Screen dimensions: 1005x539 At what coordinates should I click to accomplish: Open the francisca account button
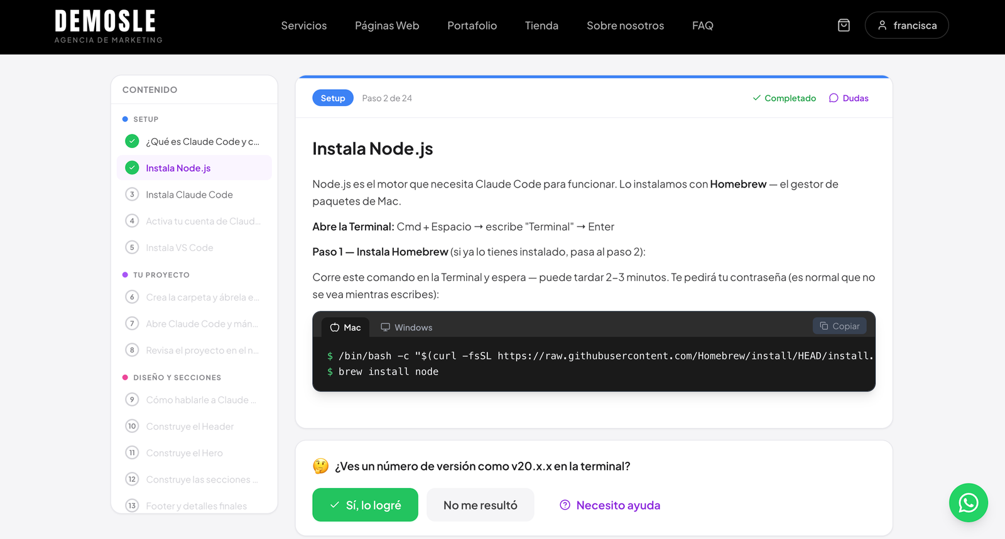[x=906, y=25]
